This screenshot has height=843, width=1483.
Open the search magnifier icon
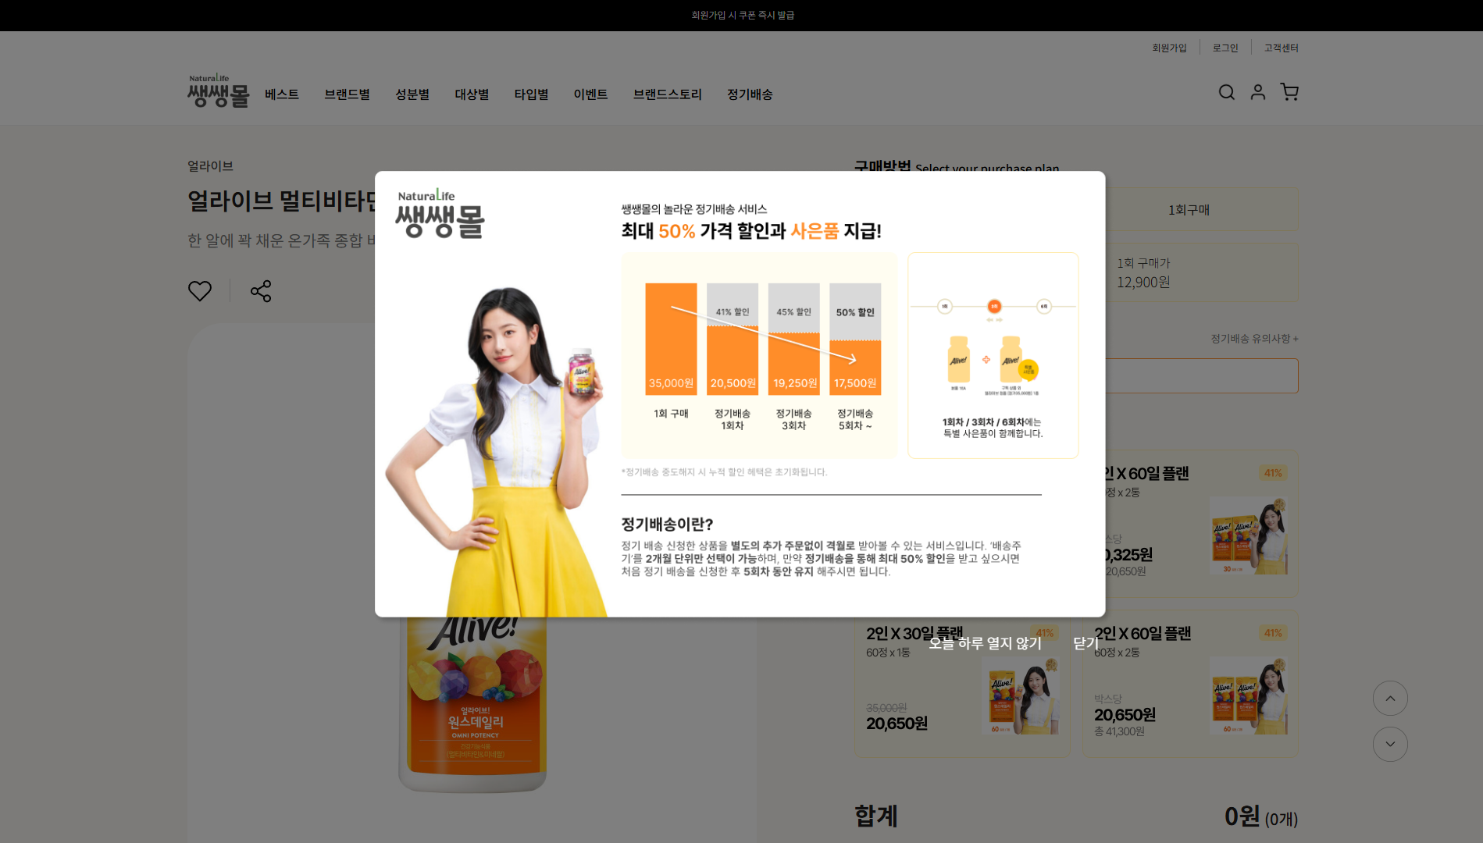[x=1226, y=92]
